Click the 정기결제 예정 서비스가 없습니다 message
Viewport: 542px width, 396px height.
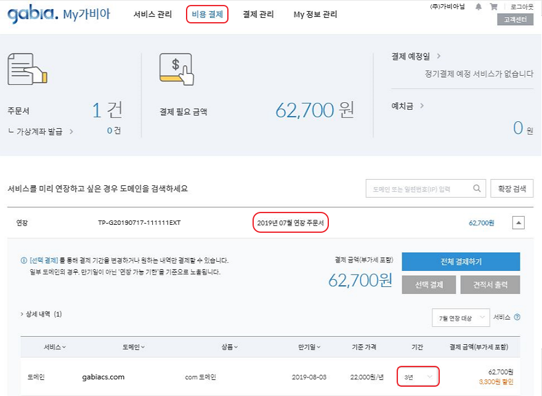point(479,74)
